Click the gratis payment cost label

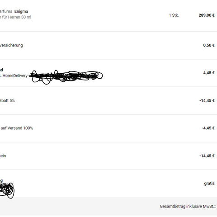pos(209,184)
